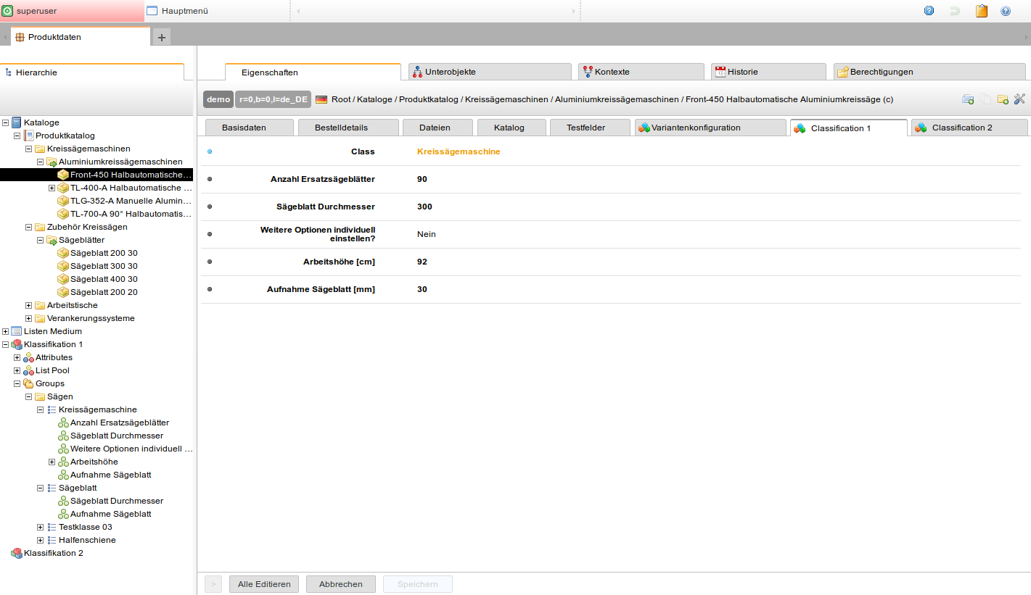Click the green superuser icon
Image resolution: width=1031 pixels, height=595 pixels.
tap(8, 11)
